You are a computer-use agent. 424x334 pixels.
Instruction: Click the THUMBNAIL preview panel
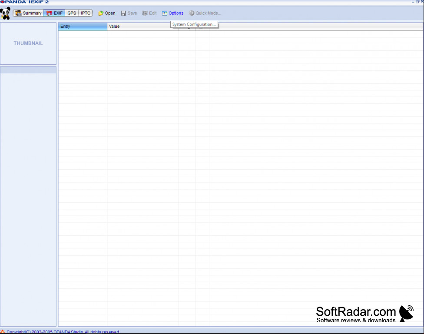click(28, 43)
